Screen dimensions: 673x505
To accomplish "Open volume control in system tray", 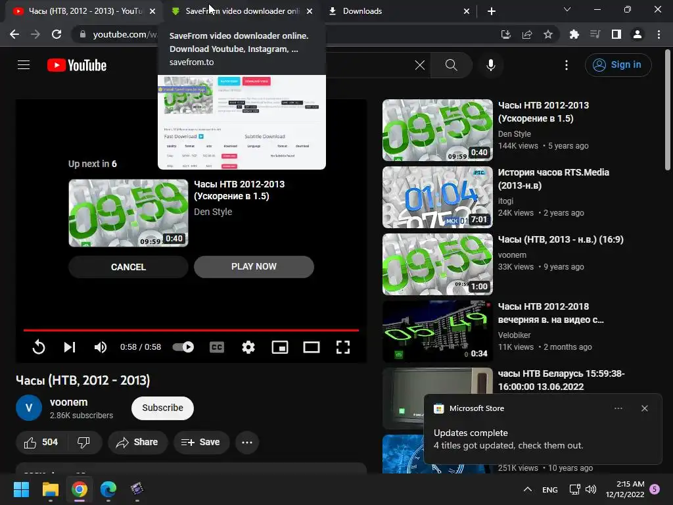I will pyautogui.click(x=591, y=489).
